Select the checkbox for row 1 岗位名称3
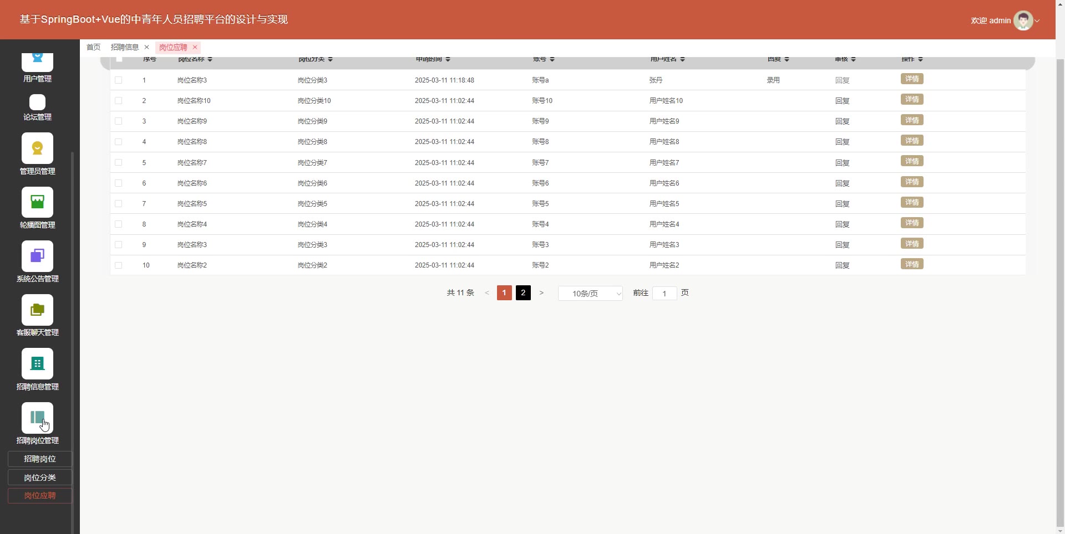1065x534 pixels. (x=118, y=80)
